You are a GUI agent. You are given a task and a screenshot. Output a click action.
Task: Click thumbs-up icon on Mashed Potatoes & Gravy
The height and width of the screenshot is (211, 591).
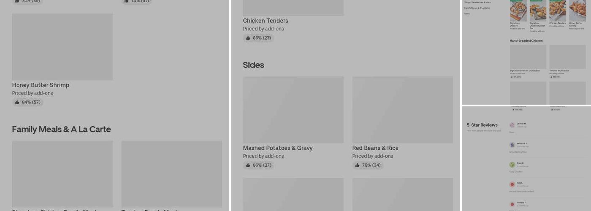(248, 165)
